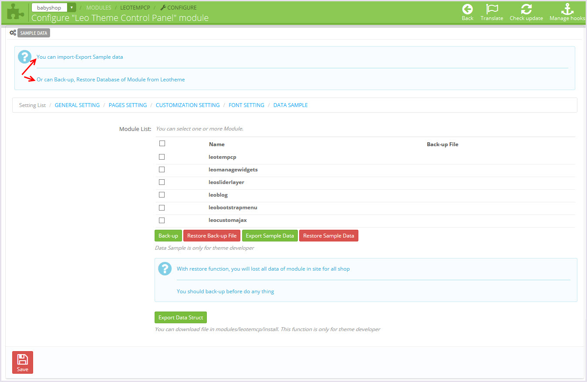
Task: Click the 'Setting List' label
Action: click(x=32, y=105)
